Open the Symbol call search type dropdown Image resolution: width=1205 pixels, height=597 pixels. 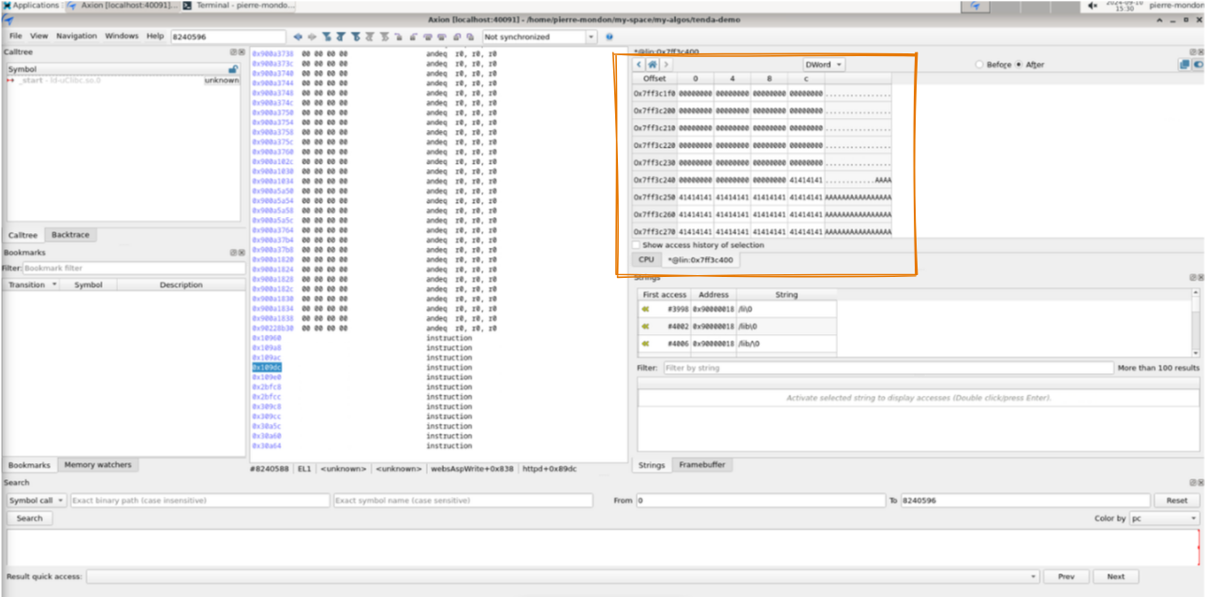pos(36,501)
